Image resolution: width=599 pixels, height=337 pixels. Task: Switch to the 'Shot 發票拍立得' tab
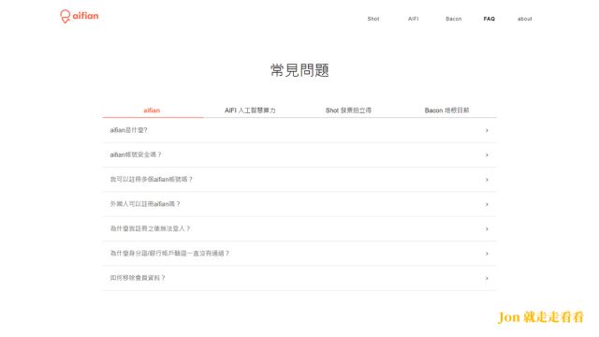pyautogui.click(x=348, y=110)
